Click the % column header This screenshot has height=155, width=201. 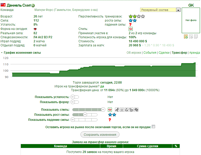176,146
